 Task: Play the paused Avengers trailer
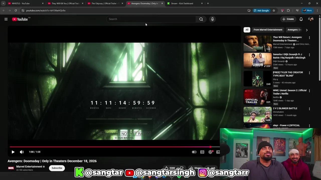(x=13, y=152)
